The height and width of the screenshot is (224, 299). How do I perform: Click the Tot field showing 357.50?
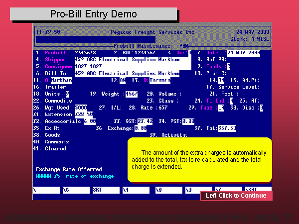click(x=227, y=128)
